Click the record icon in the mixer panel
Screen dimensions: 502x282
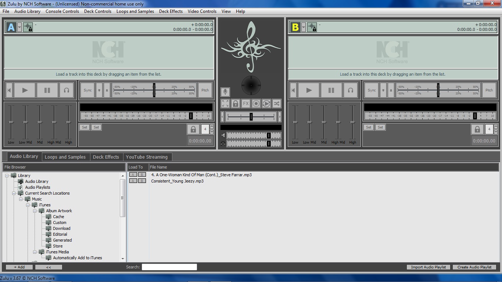256,104
